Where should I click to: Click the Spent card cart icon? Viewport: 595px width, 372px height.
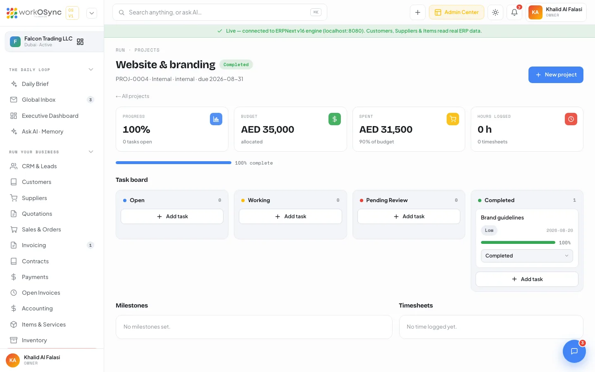click(453, 119)
